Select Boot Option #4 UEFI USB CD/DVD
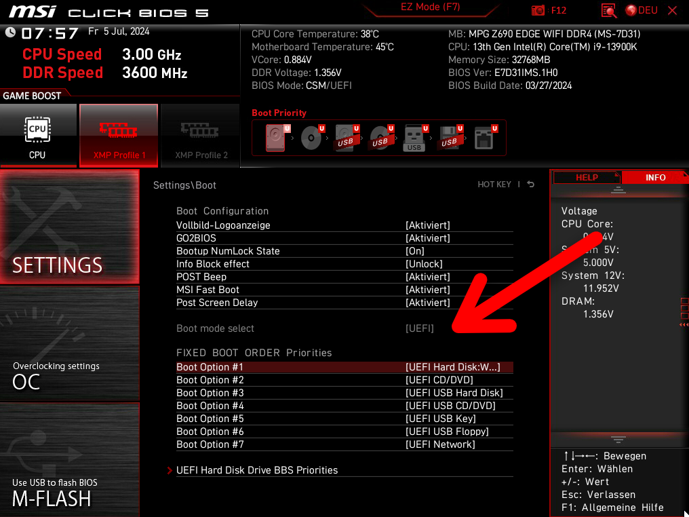 [x=344, y=406]
